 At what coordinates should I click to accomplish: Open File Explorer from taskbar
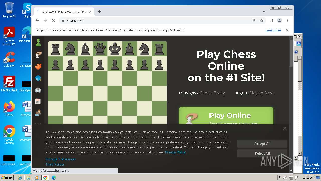[28, 178]
